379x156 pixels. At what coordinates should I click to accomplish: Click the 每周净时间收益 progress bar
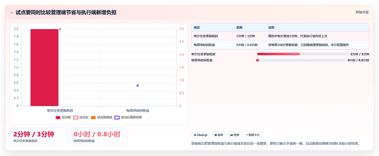(x=301, y=60)
